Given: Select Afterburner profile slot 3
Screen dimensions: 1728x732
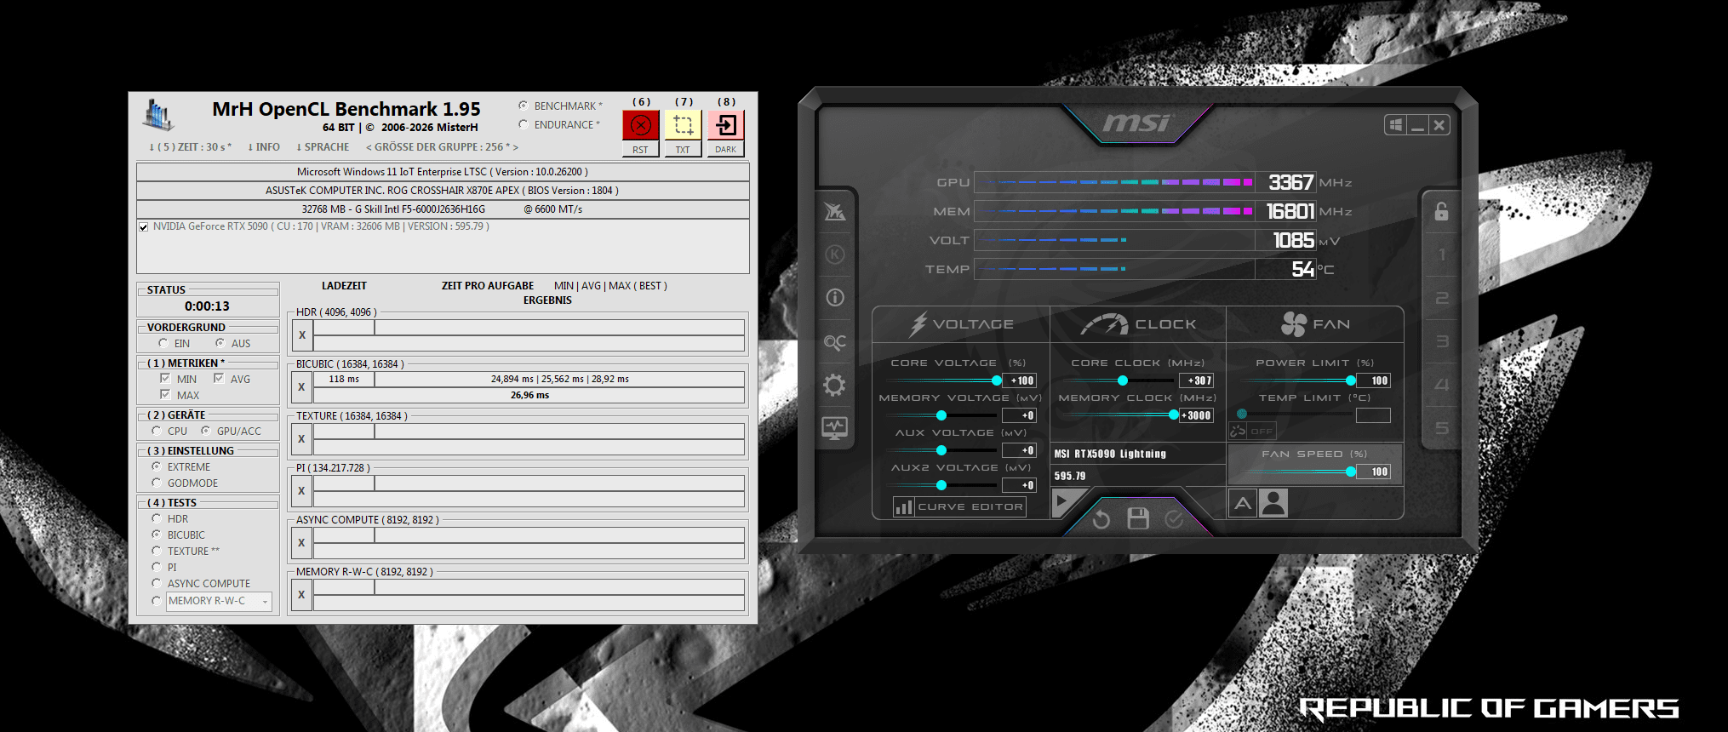Looking at the screenshot, I should coord(1441,341).
